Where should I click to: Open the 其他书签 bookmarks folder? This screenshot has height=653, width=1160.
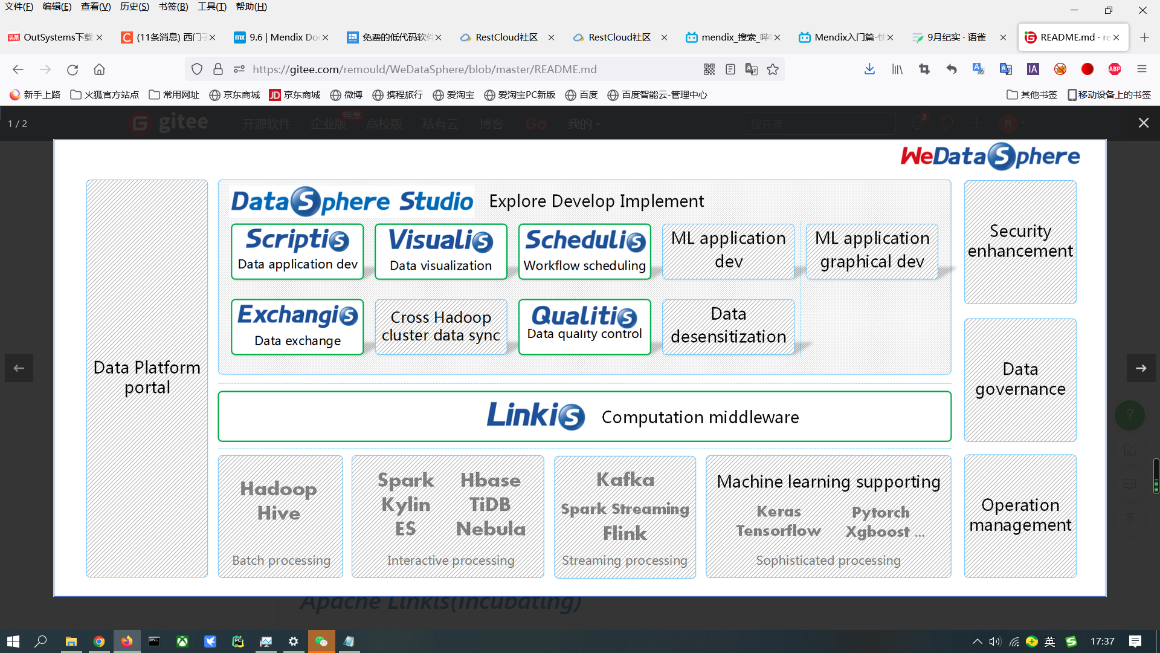(1032, 95)
